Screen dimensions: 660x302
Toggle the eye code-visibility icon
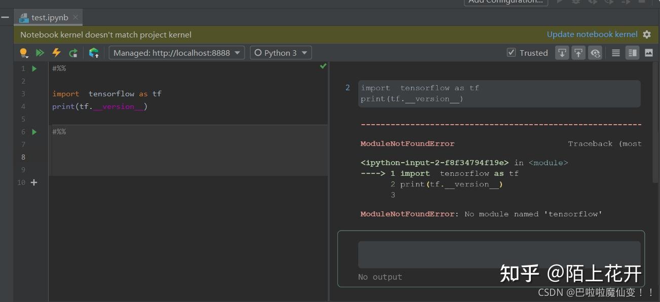coord(595,52)
